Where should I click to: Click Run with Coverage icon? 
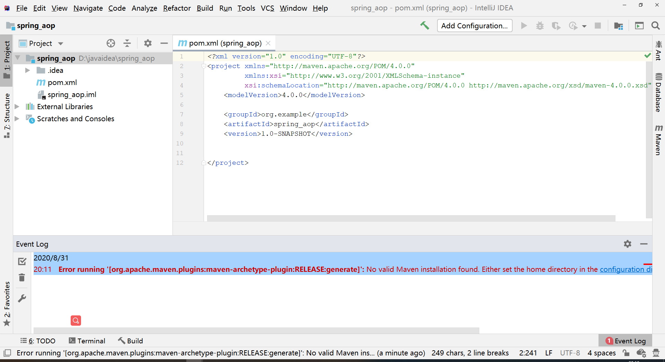[556, 26]
